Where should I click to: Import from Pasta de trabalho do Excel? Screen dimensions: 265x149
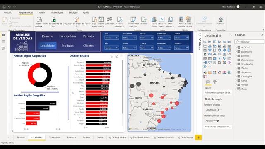[x=53, y=22]
